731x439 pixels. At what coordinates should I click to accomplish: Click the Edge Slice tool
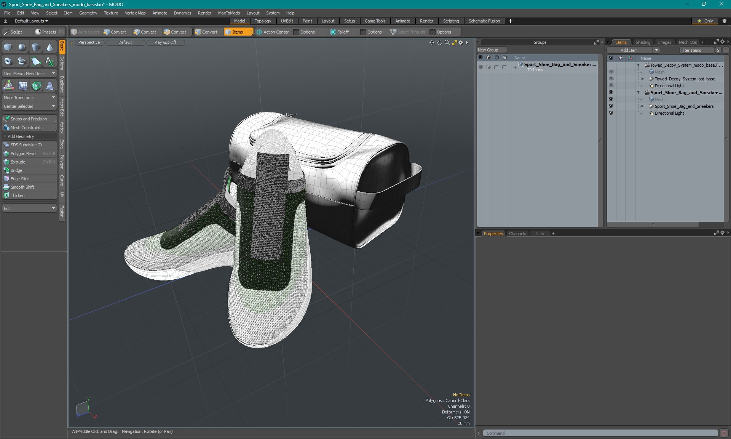[x=20, y=179]
